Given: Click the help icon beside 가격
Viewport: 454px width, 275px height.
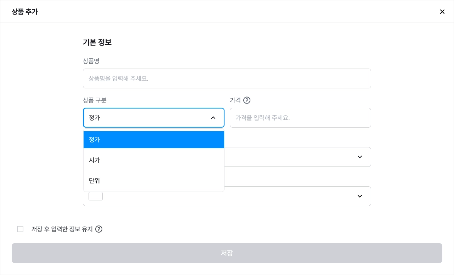Looking at the screenshot, I should (247, 100).
